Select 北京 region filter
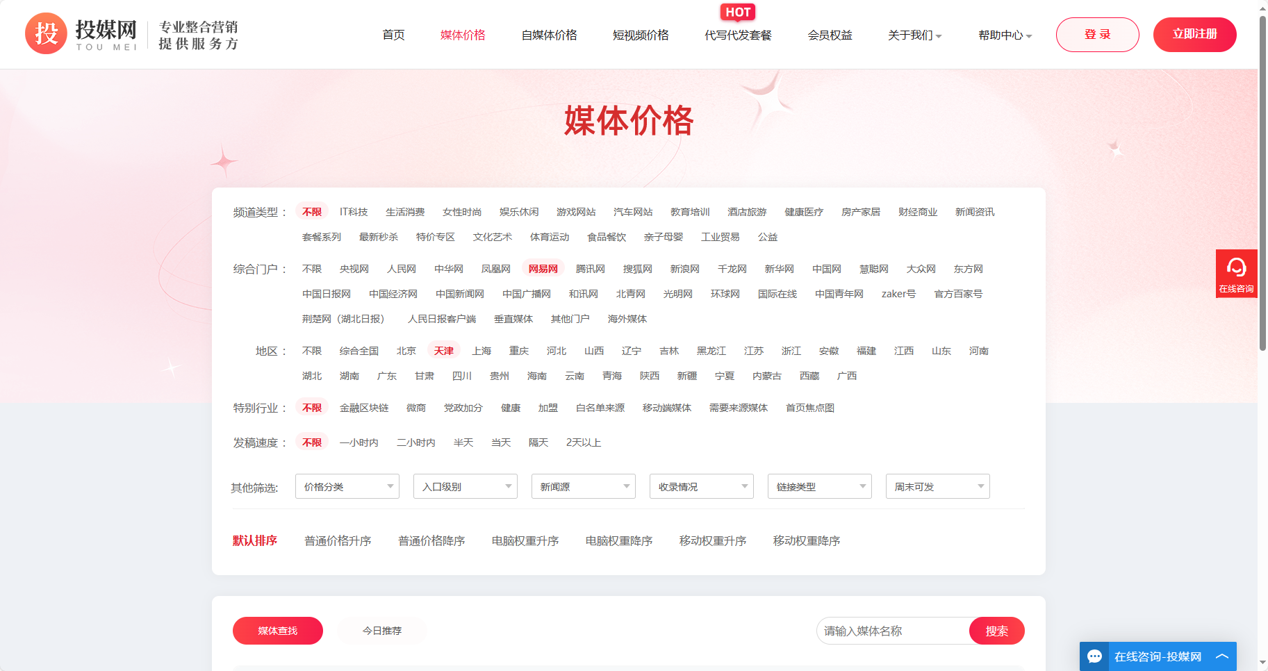 coord(406,351)
